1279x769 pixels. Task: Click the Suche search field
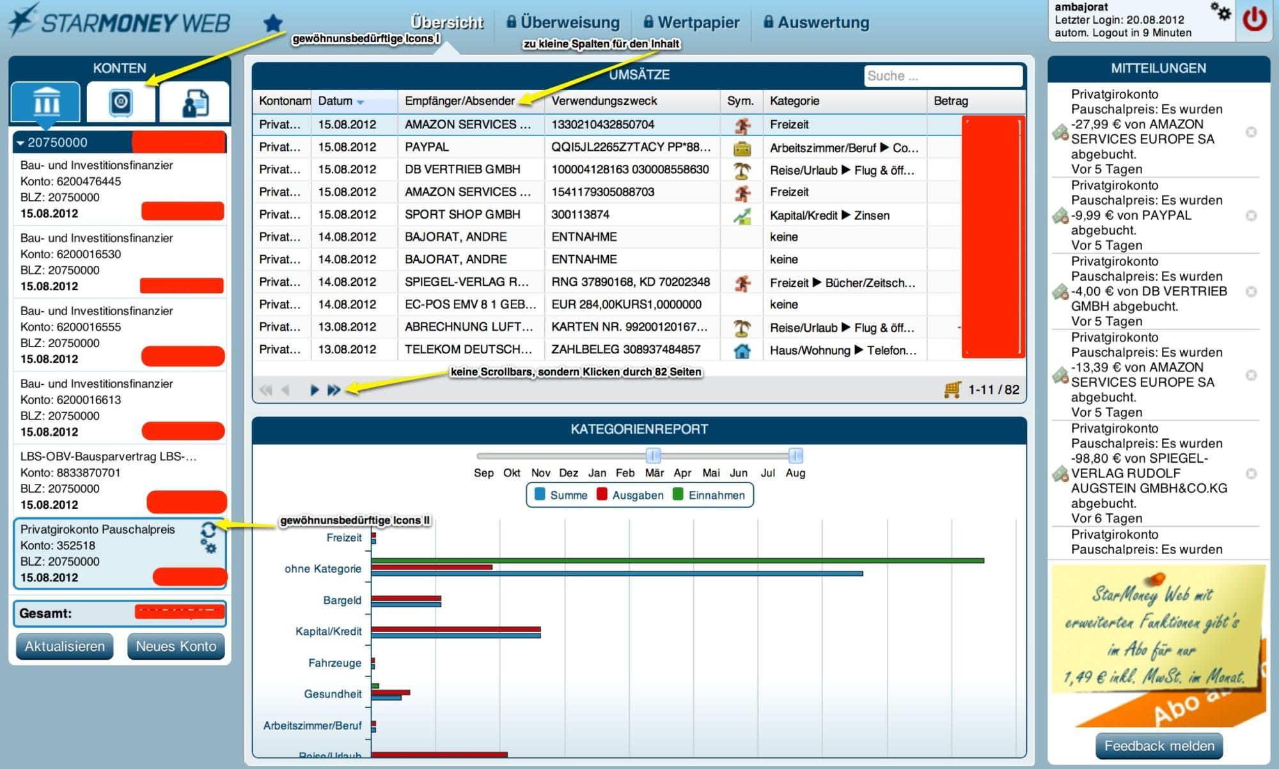[x=943, y=76]
